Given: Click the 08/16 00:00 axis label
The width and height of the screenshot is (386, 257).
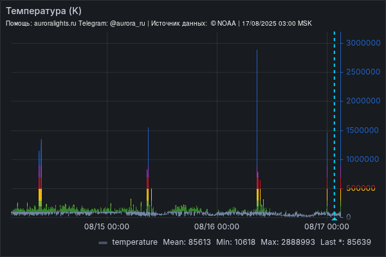Looking at the screenshot, I should (x=217, y=227).
